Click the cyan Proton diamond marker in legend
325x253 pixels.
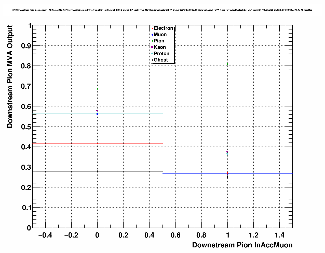(x=152, y=54)
